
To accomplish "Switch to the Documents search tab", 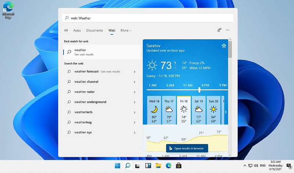I will pos(94,30).
